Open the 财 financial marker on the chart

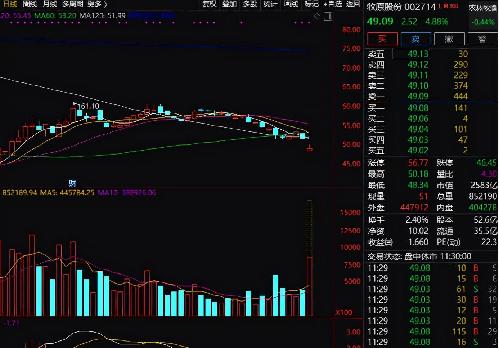72,183
